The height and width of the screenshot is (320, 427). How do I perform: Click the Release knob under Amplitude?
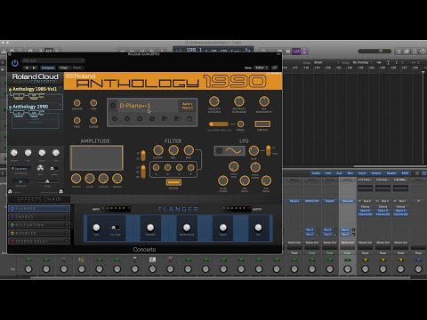coord(117,179)
